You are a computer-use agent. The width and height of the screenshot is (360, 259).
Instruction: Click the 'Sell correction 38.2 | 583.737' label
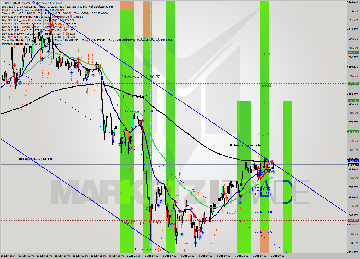(141, 111)
